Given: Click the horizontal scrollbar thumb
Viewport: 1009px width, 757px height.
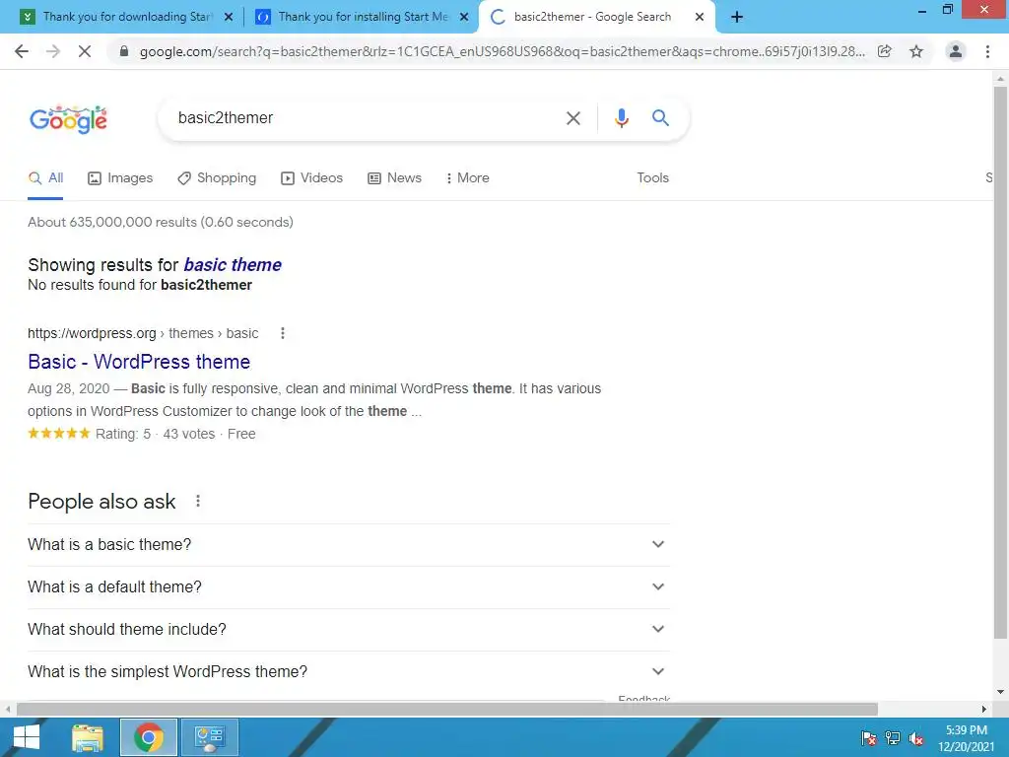Looking at the screenshot, I should [x=447, y=709].
